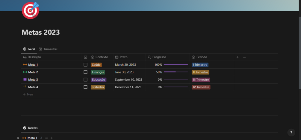301x140 pixels.
Task: Open the Descrição column header options
Action: [x=52, y=57]
